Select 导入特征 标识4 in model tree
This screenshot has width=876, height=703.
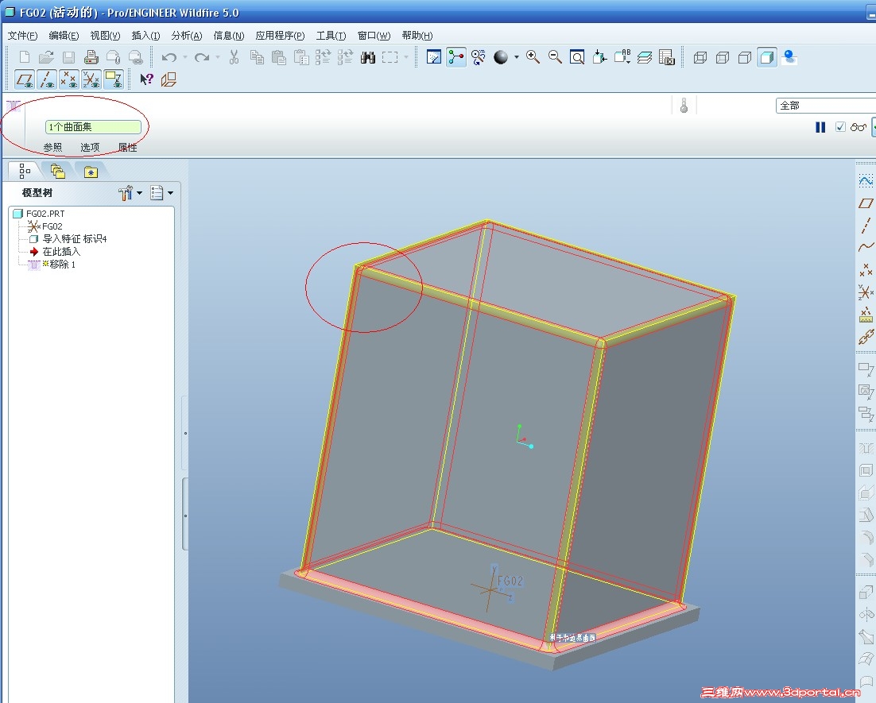point(74,239)
